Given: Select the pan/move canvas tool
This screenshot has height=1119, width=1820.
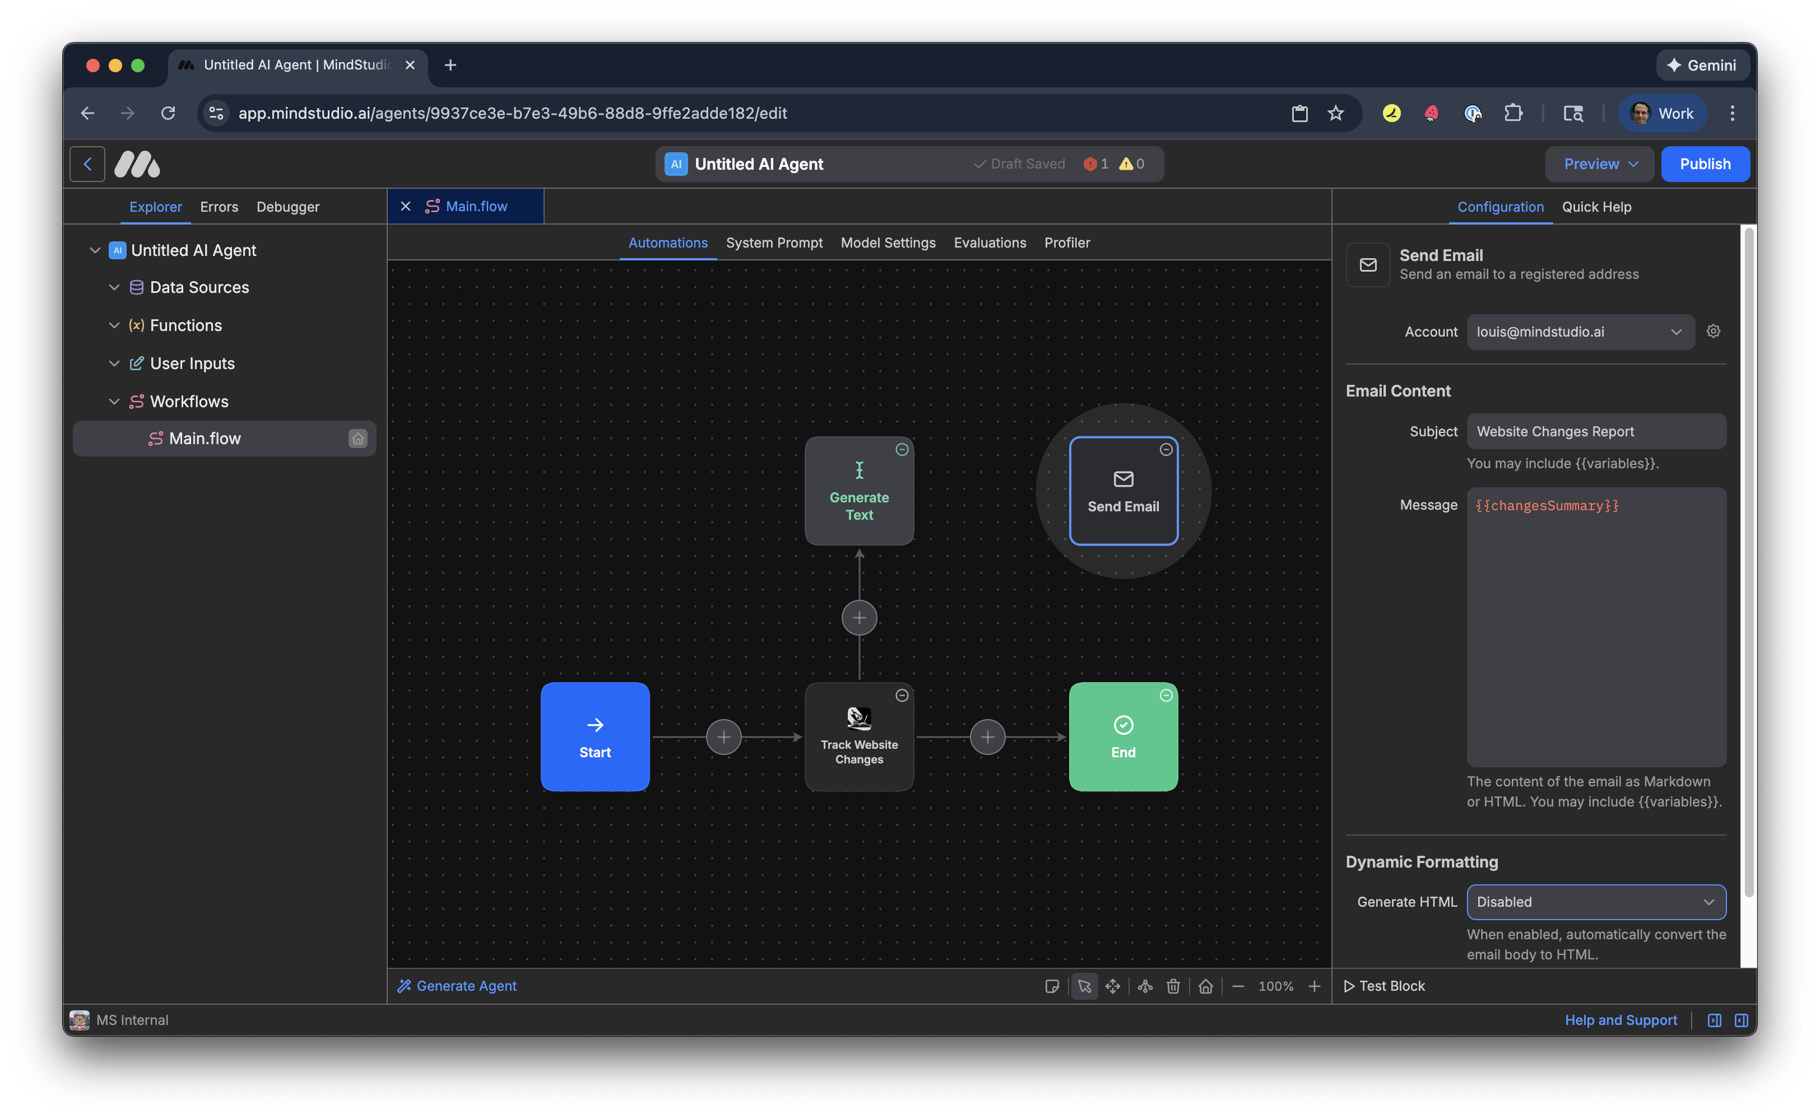Looking at the screenshot, I should [x=1113, y=986].
